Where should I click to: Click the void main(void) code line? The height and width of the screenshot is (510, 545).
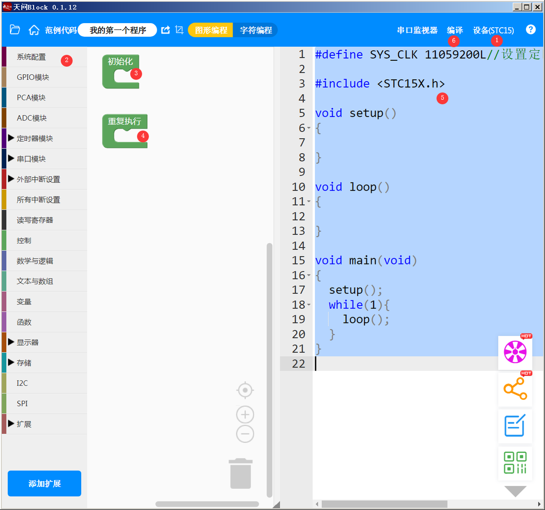point(366,260)
